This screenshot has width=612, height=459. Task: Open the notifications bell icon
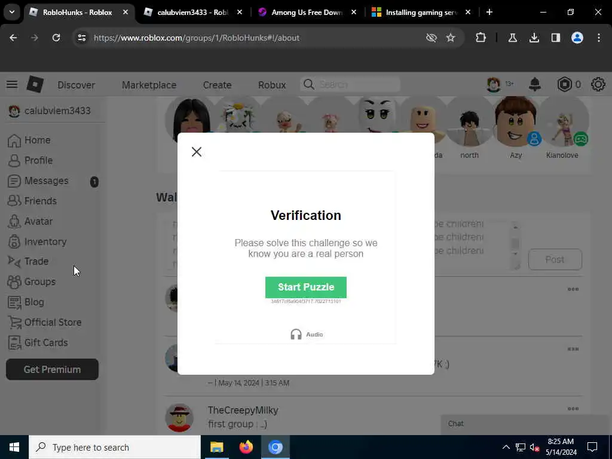(535, 84)
